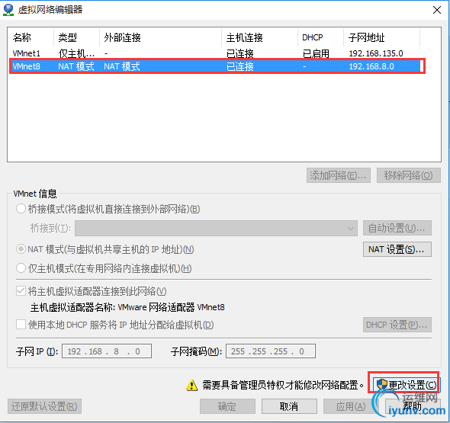Image resolution: width=450 pixels, height=423 pixels.
Task: Click the 外部连接 column header
Action: (x=160, y=37)
